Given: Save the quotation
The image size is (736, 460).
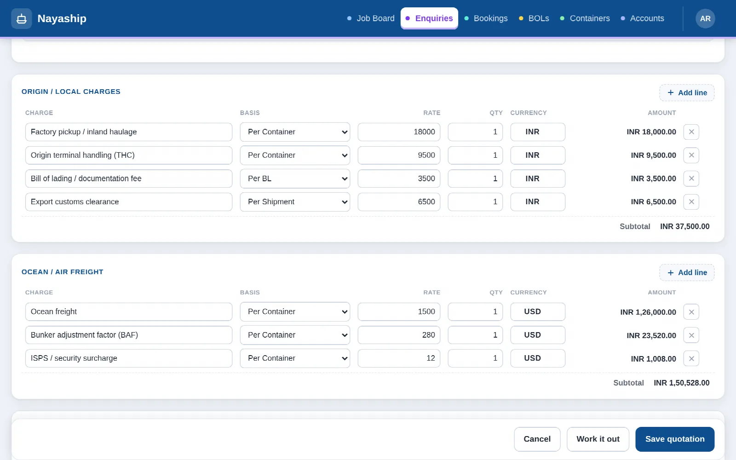Looking at the screenshot, I should (675, 439).
